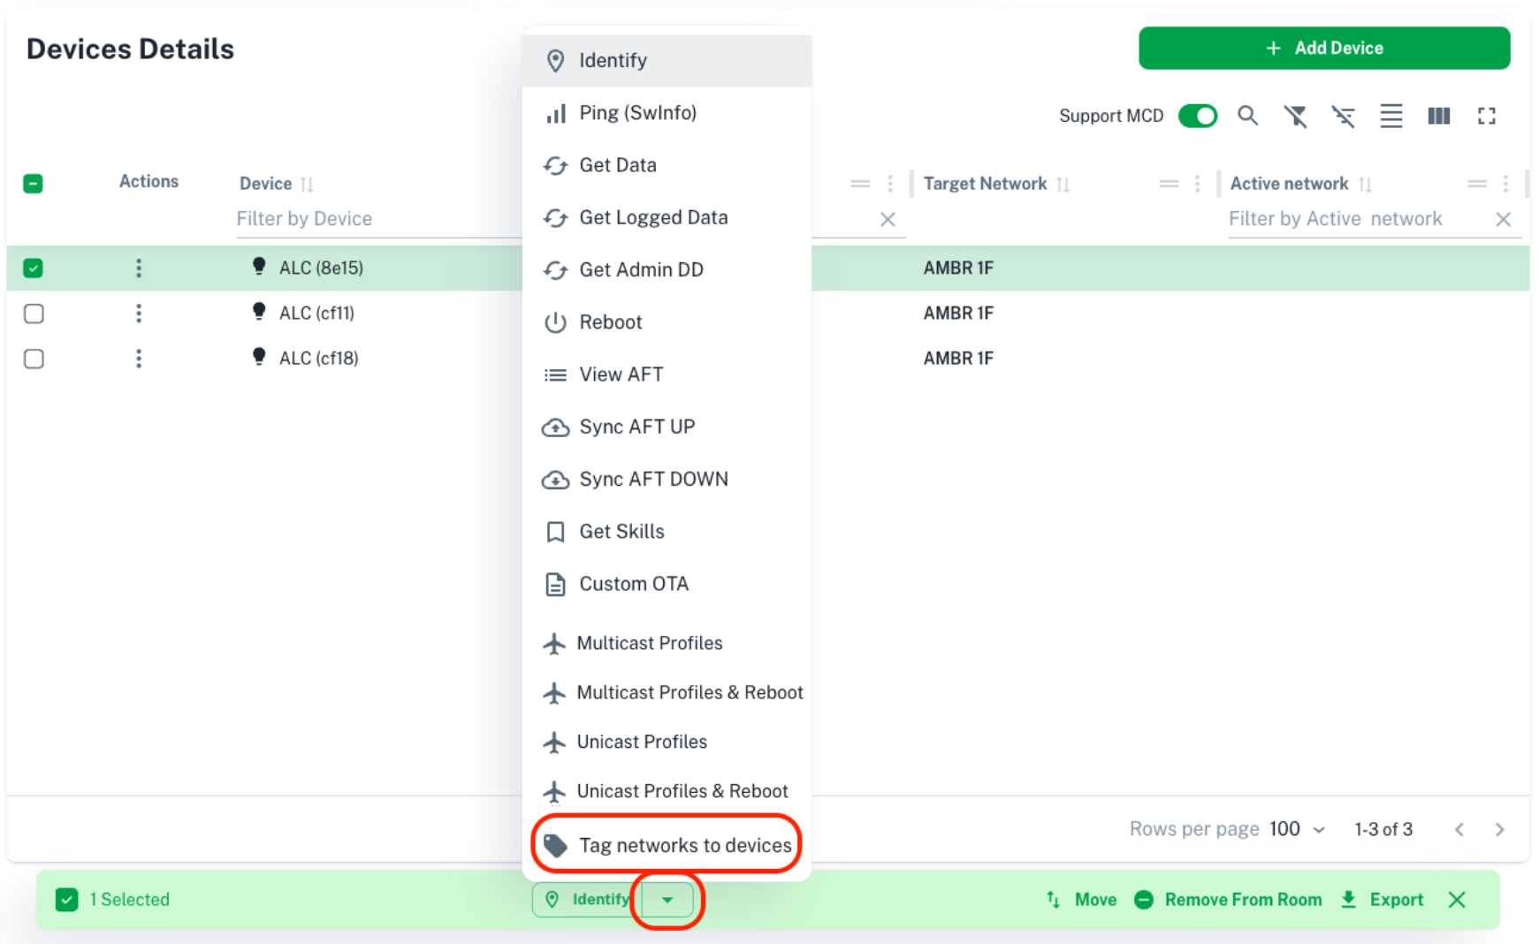
Task: Select Ping (SwInfo) menu item
Action: tap(667, 113)
